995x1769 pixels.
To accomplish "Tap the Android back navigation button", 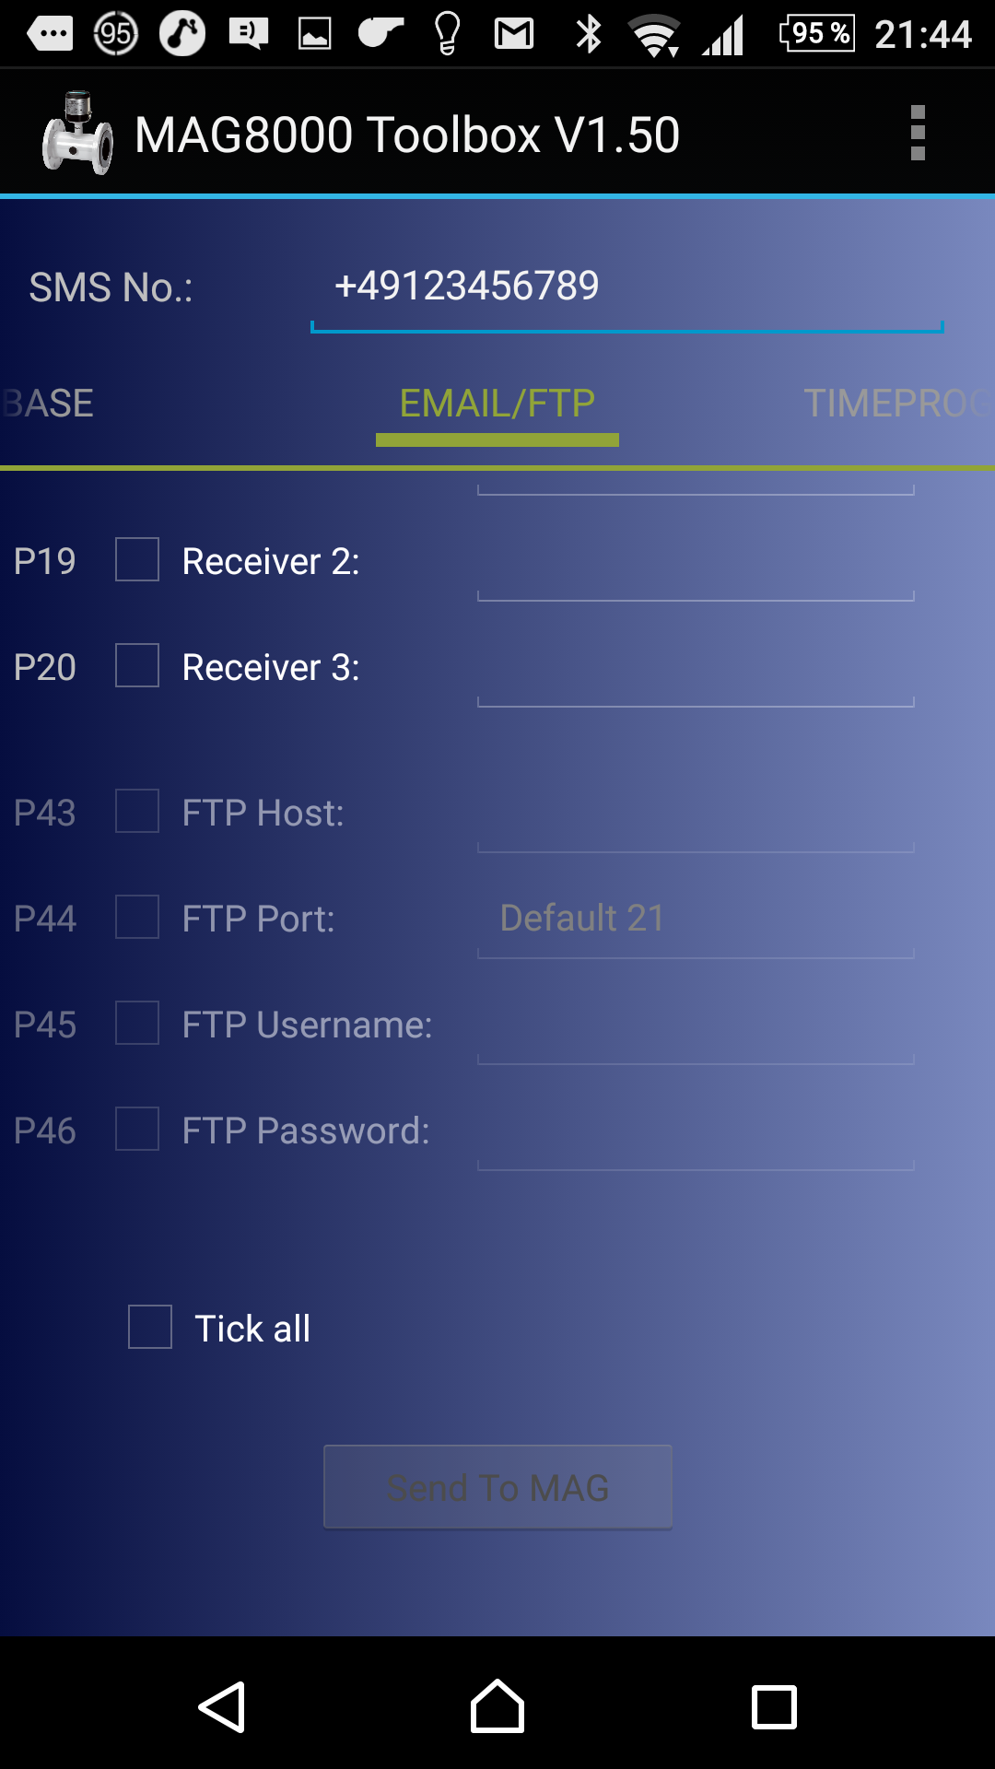I will 222,1706.
